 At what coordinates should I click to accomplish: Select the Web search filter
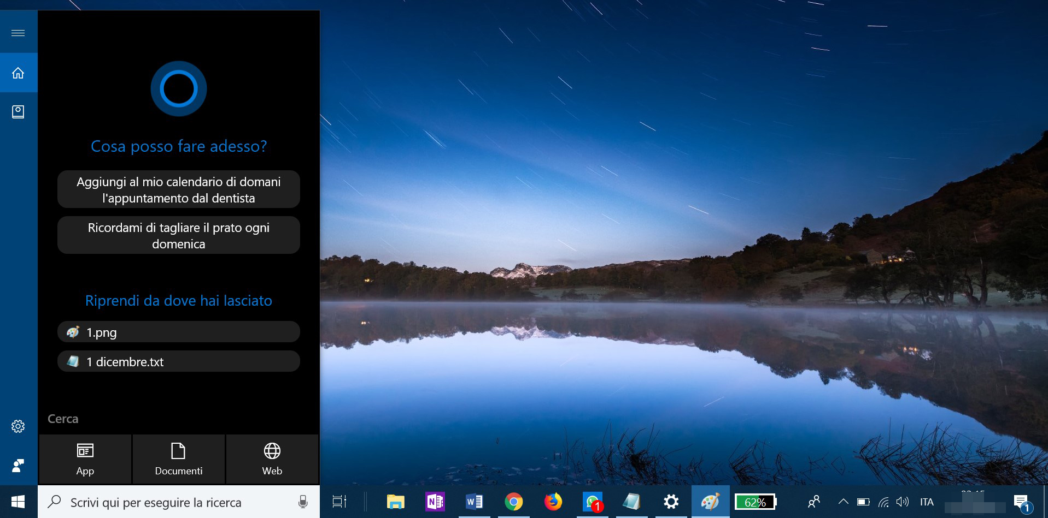click(x=272, y=459)
